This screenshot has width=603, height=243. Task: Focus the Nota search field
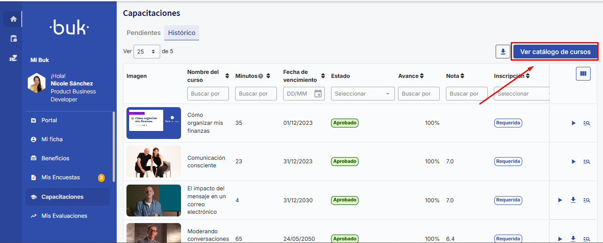(x=467, y=93)
